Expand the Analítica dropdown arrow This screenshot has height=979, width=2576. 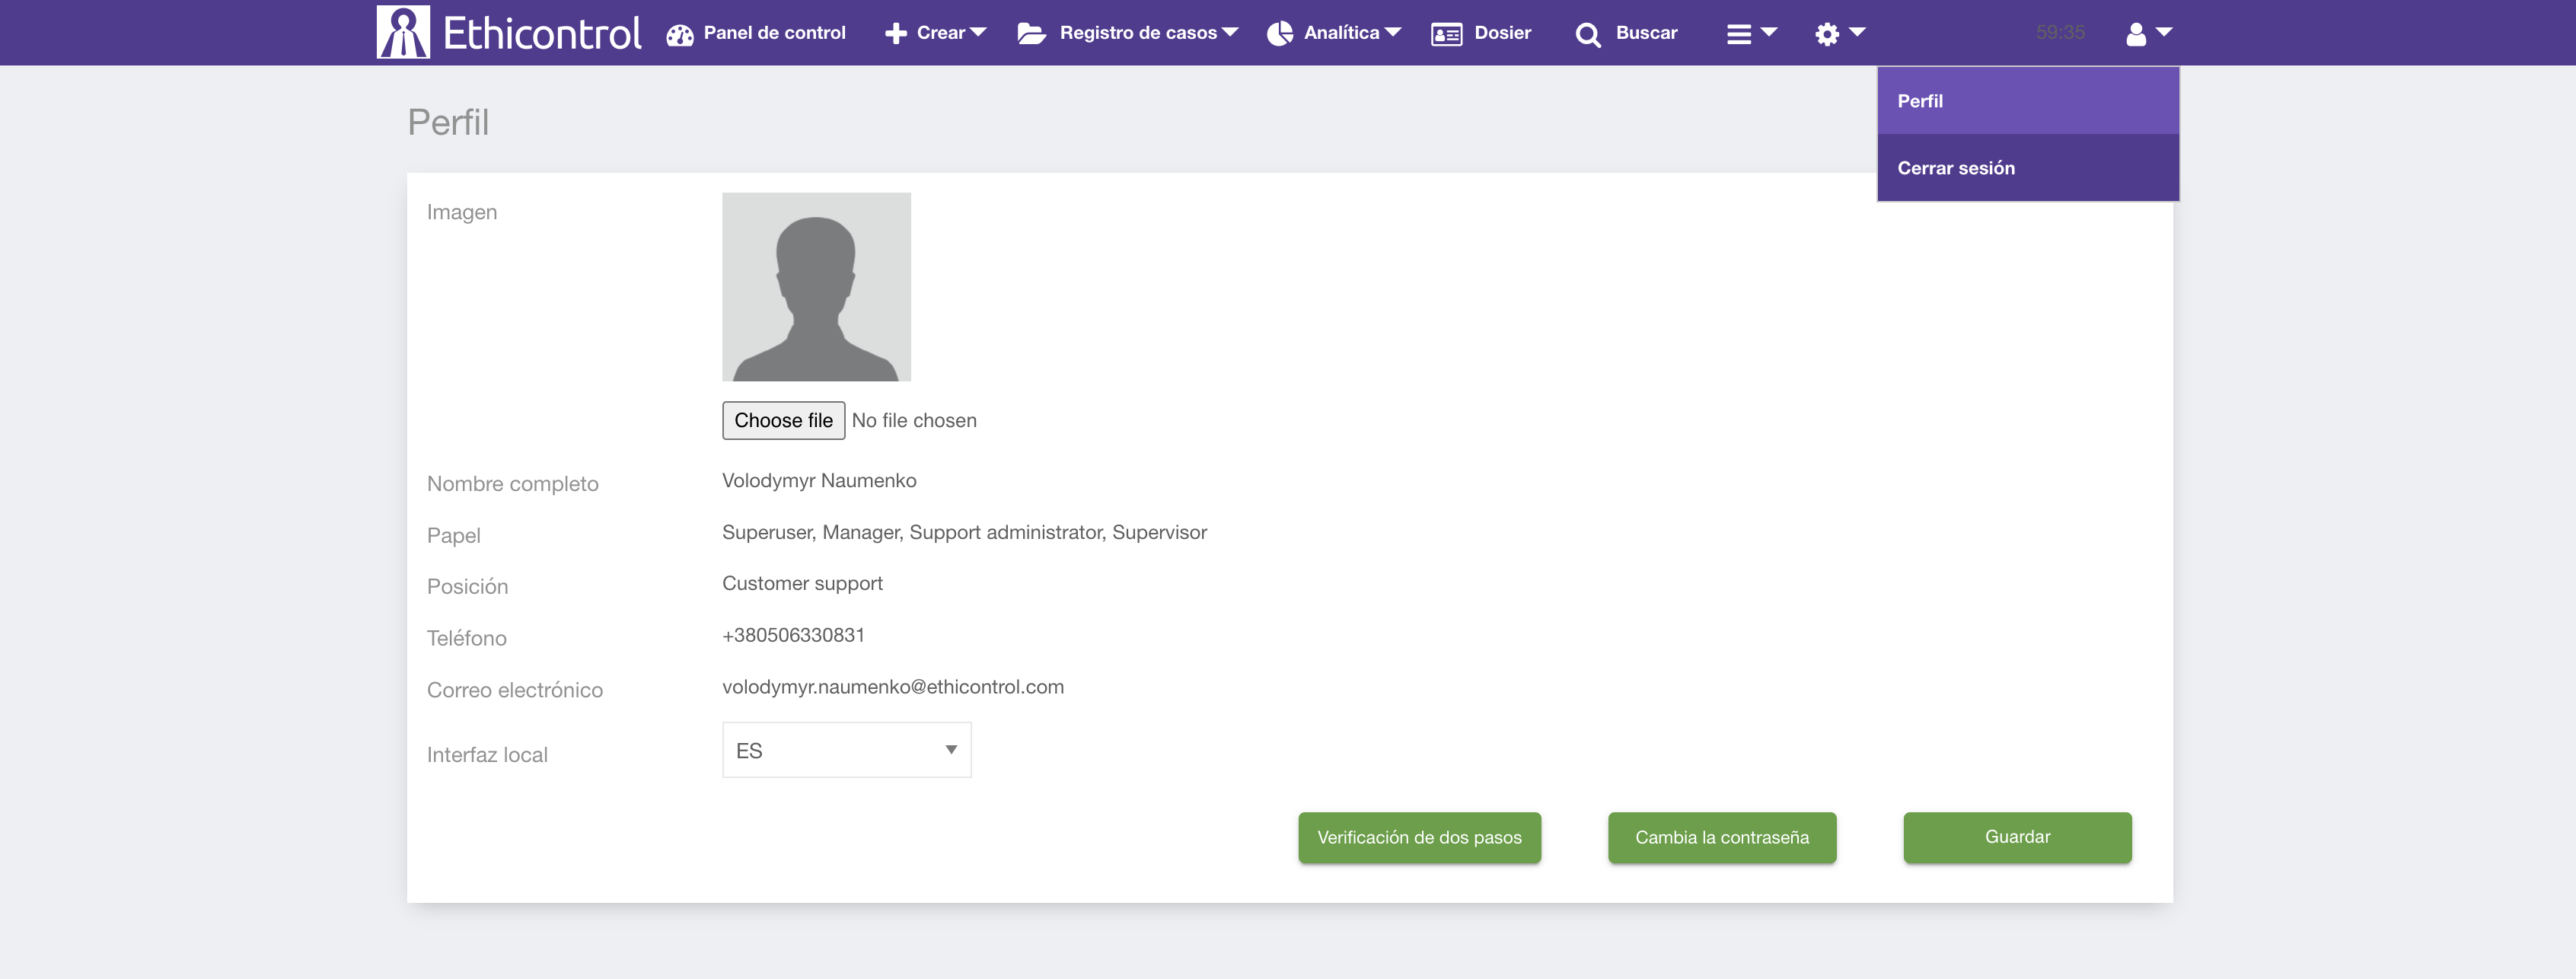1393,32
